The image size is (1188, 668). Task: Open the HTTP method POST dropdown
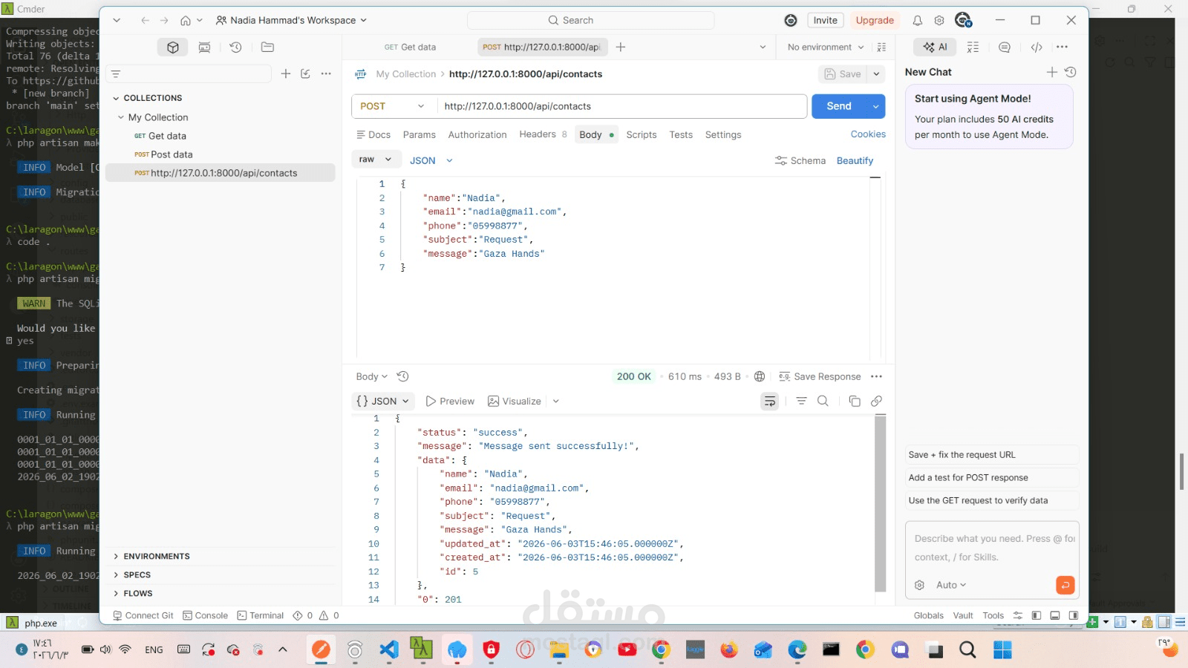click(394, 106)
